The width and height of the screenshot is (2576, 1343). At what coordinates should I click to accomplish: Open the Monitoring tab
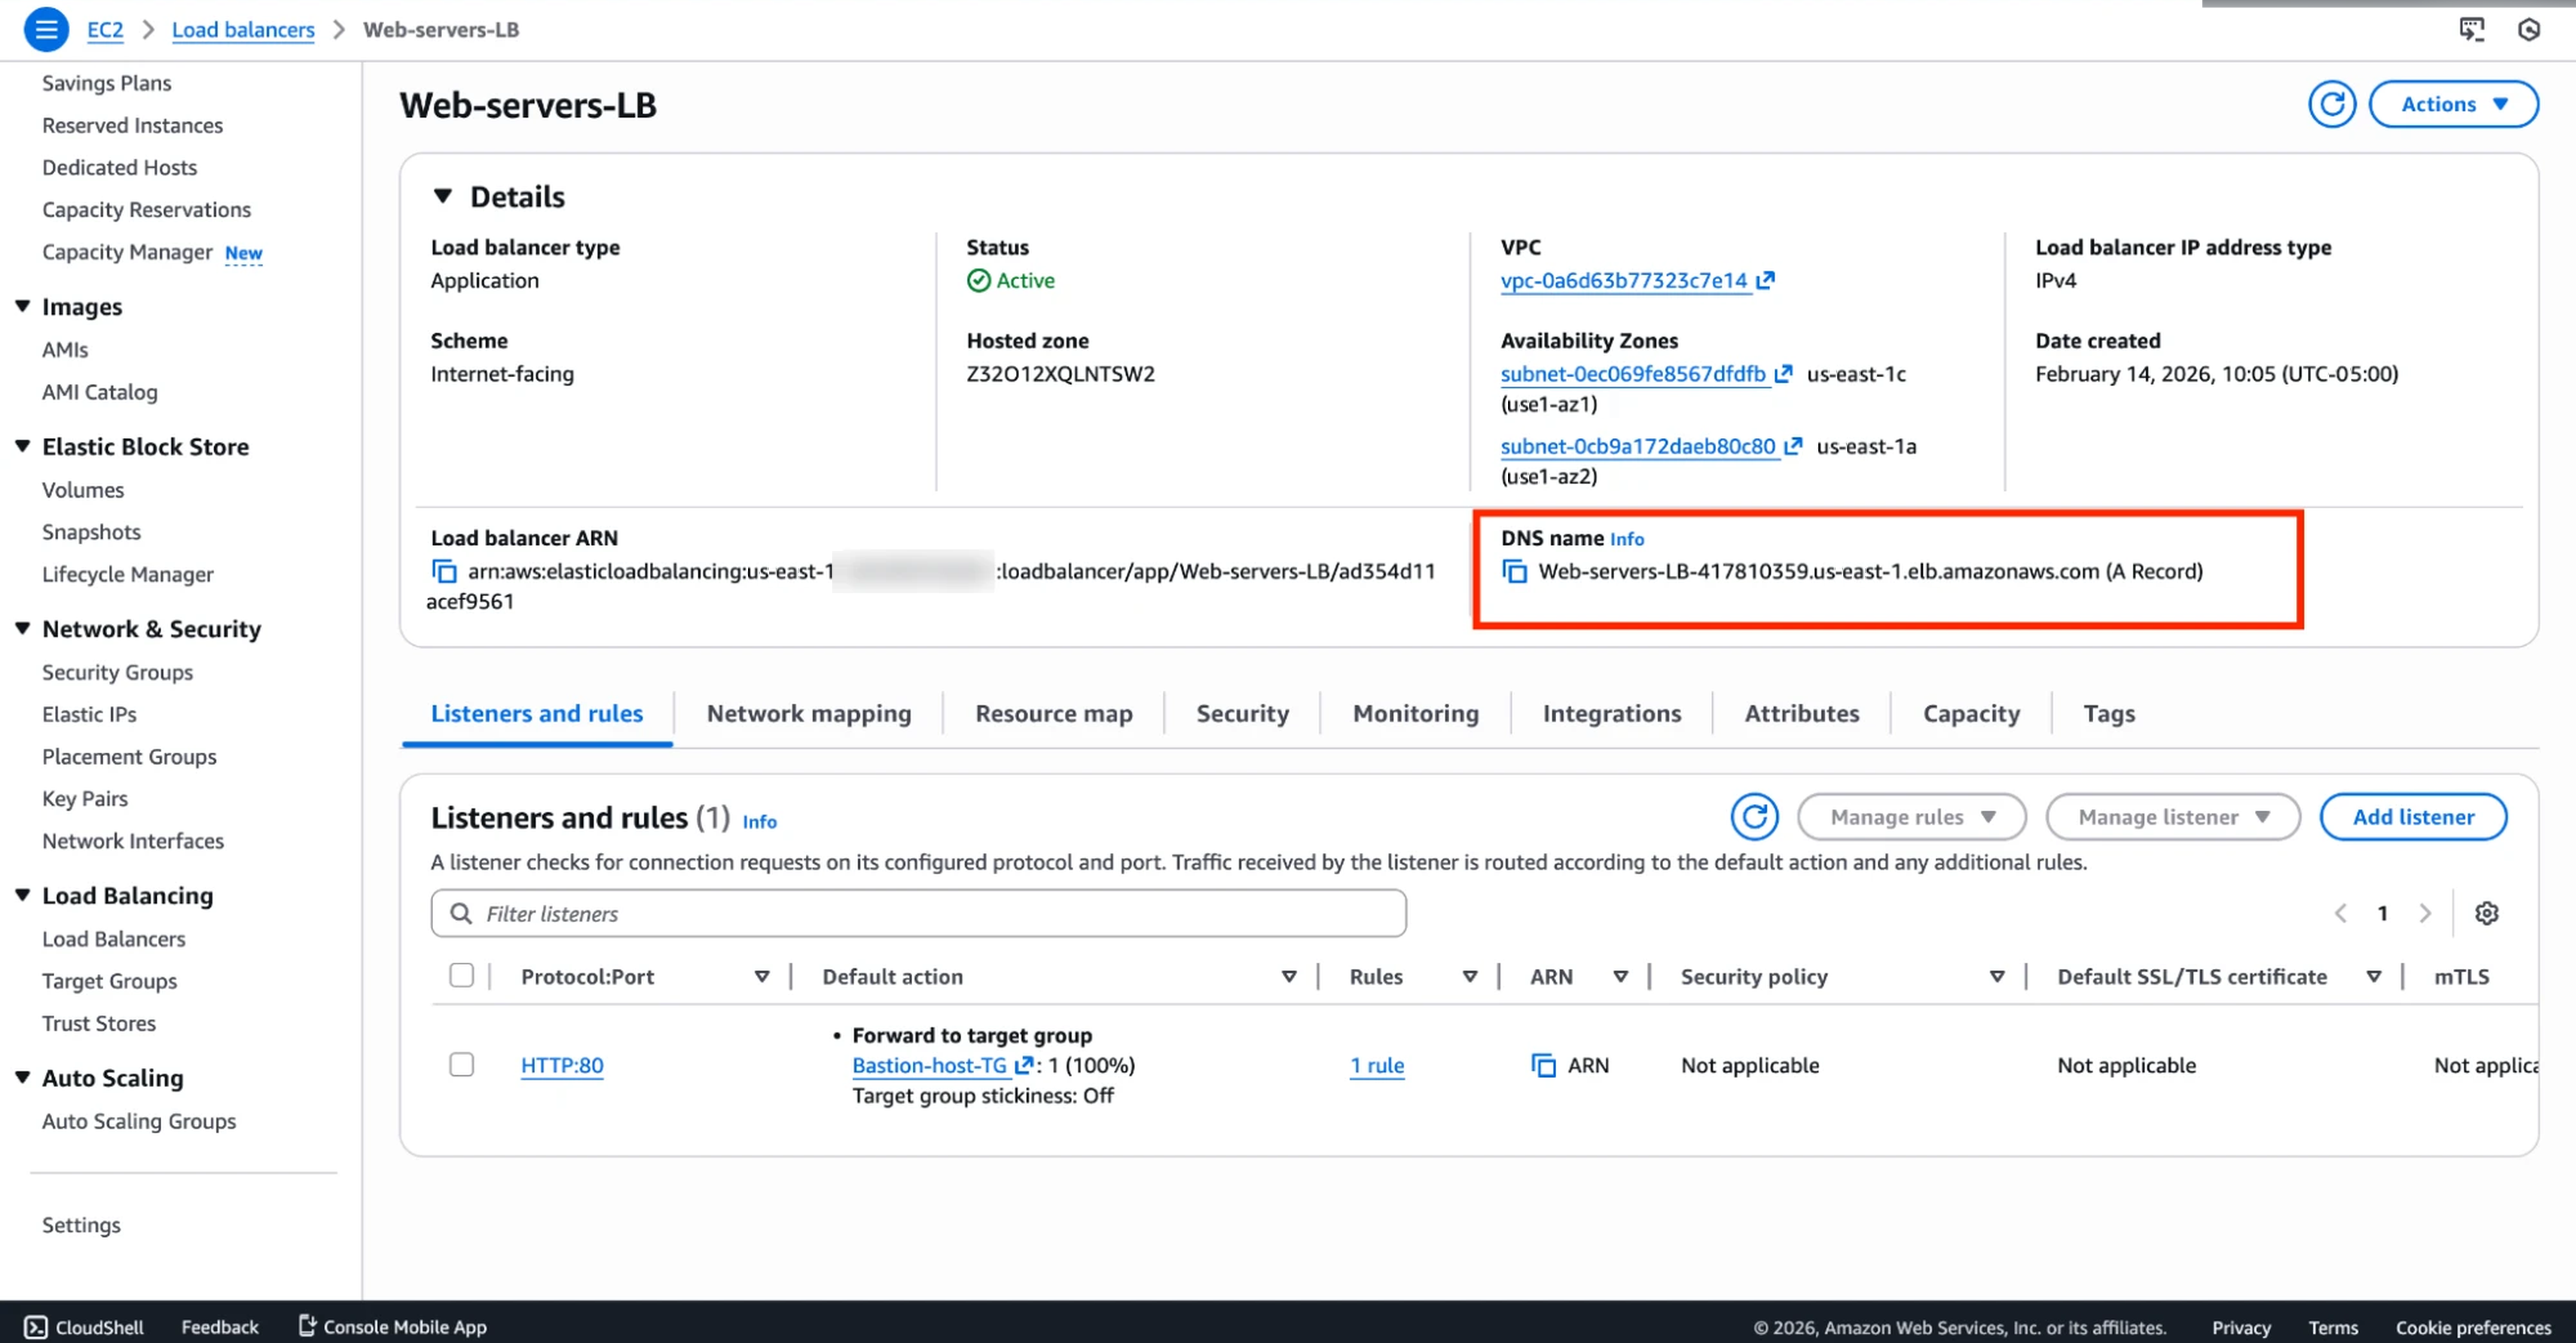pyautogui.click(x=1415, y=714)
